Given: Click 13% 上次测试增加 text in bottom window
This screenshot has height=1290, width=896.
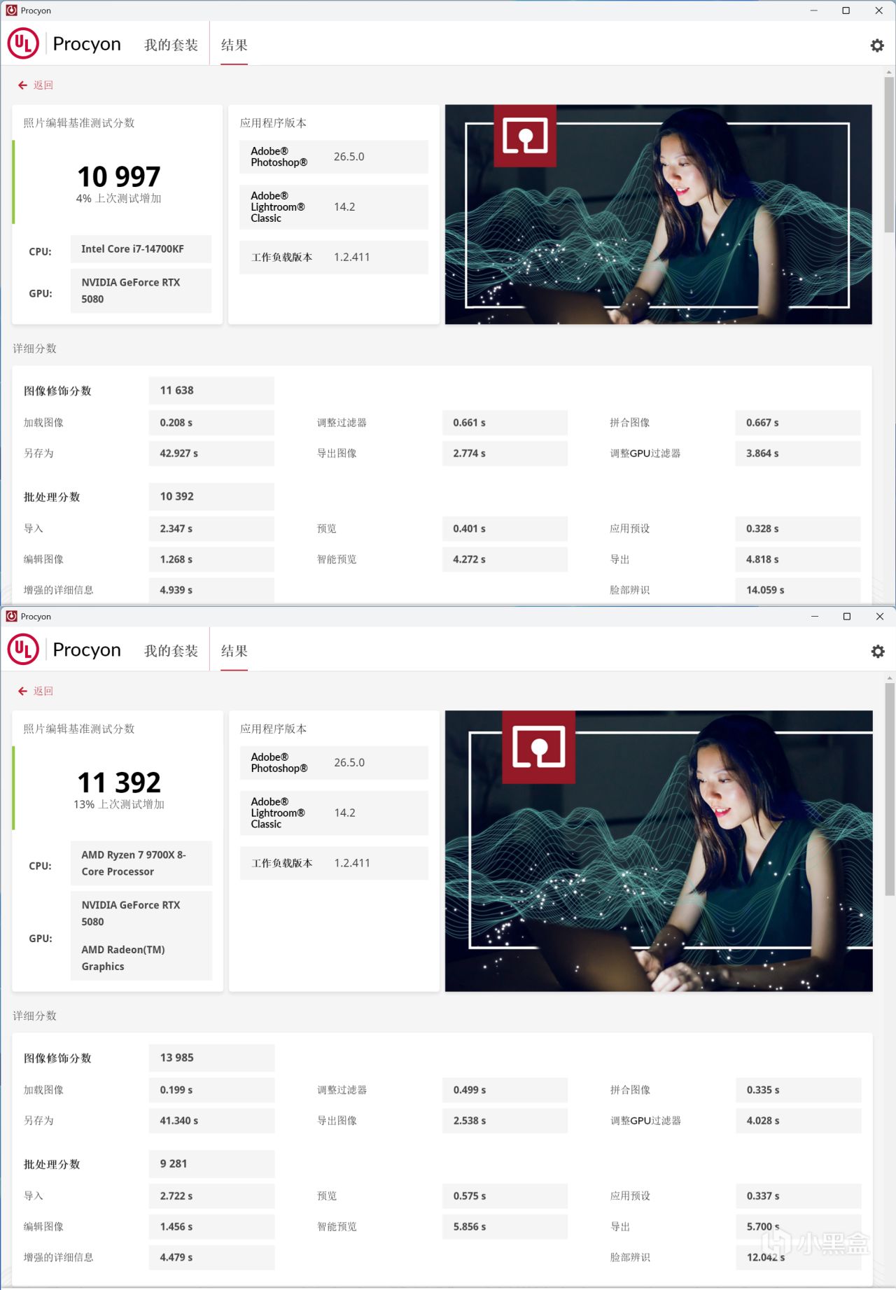Looking at the screenshot, I should pos(119,805).
